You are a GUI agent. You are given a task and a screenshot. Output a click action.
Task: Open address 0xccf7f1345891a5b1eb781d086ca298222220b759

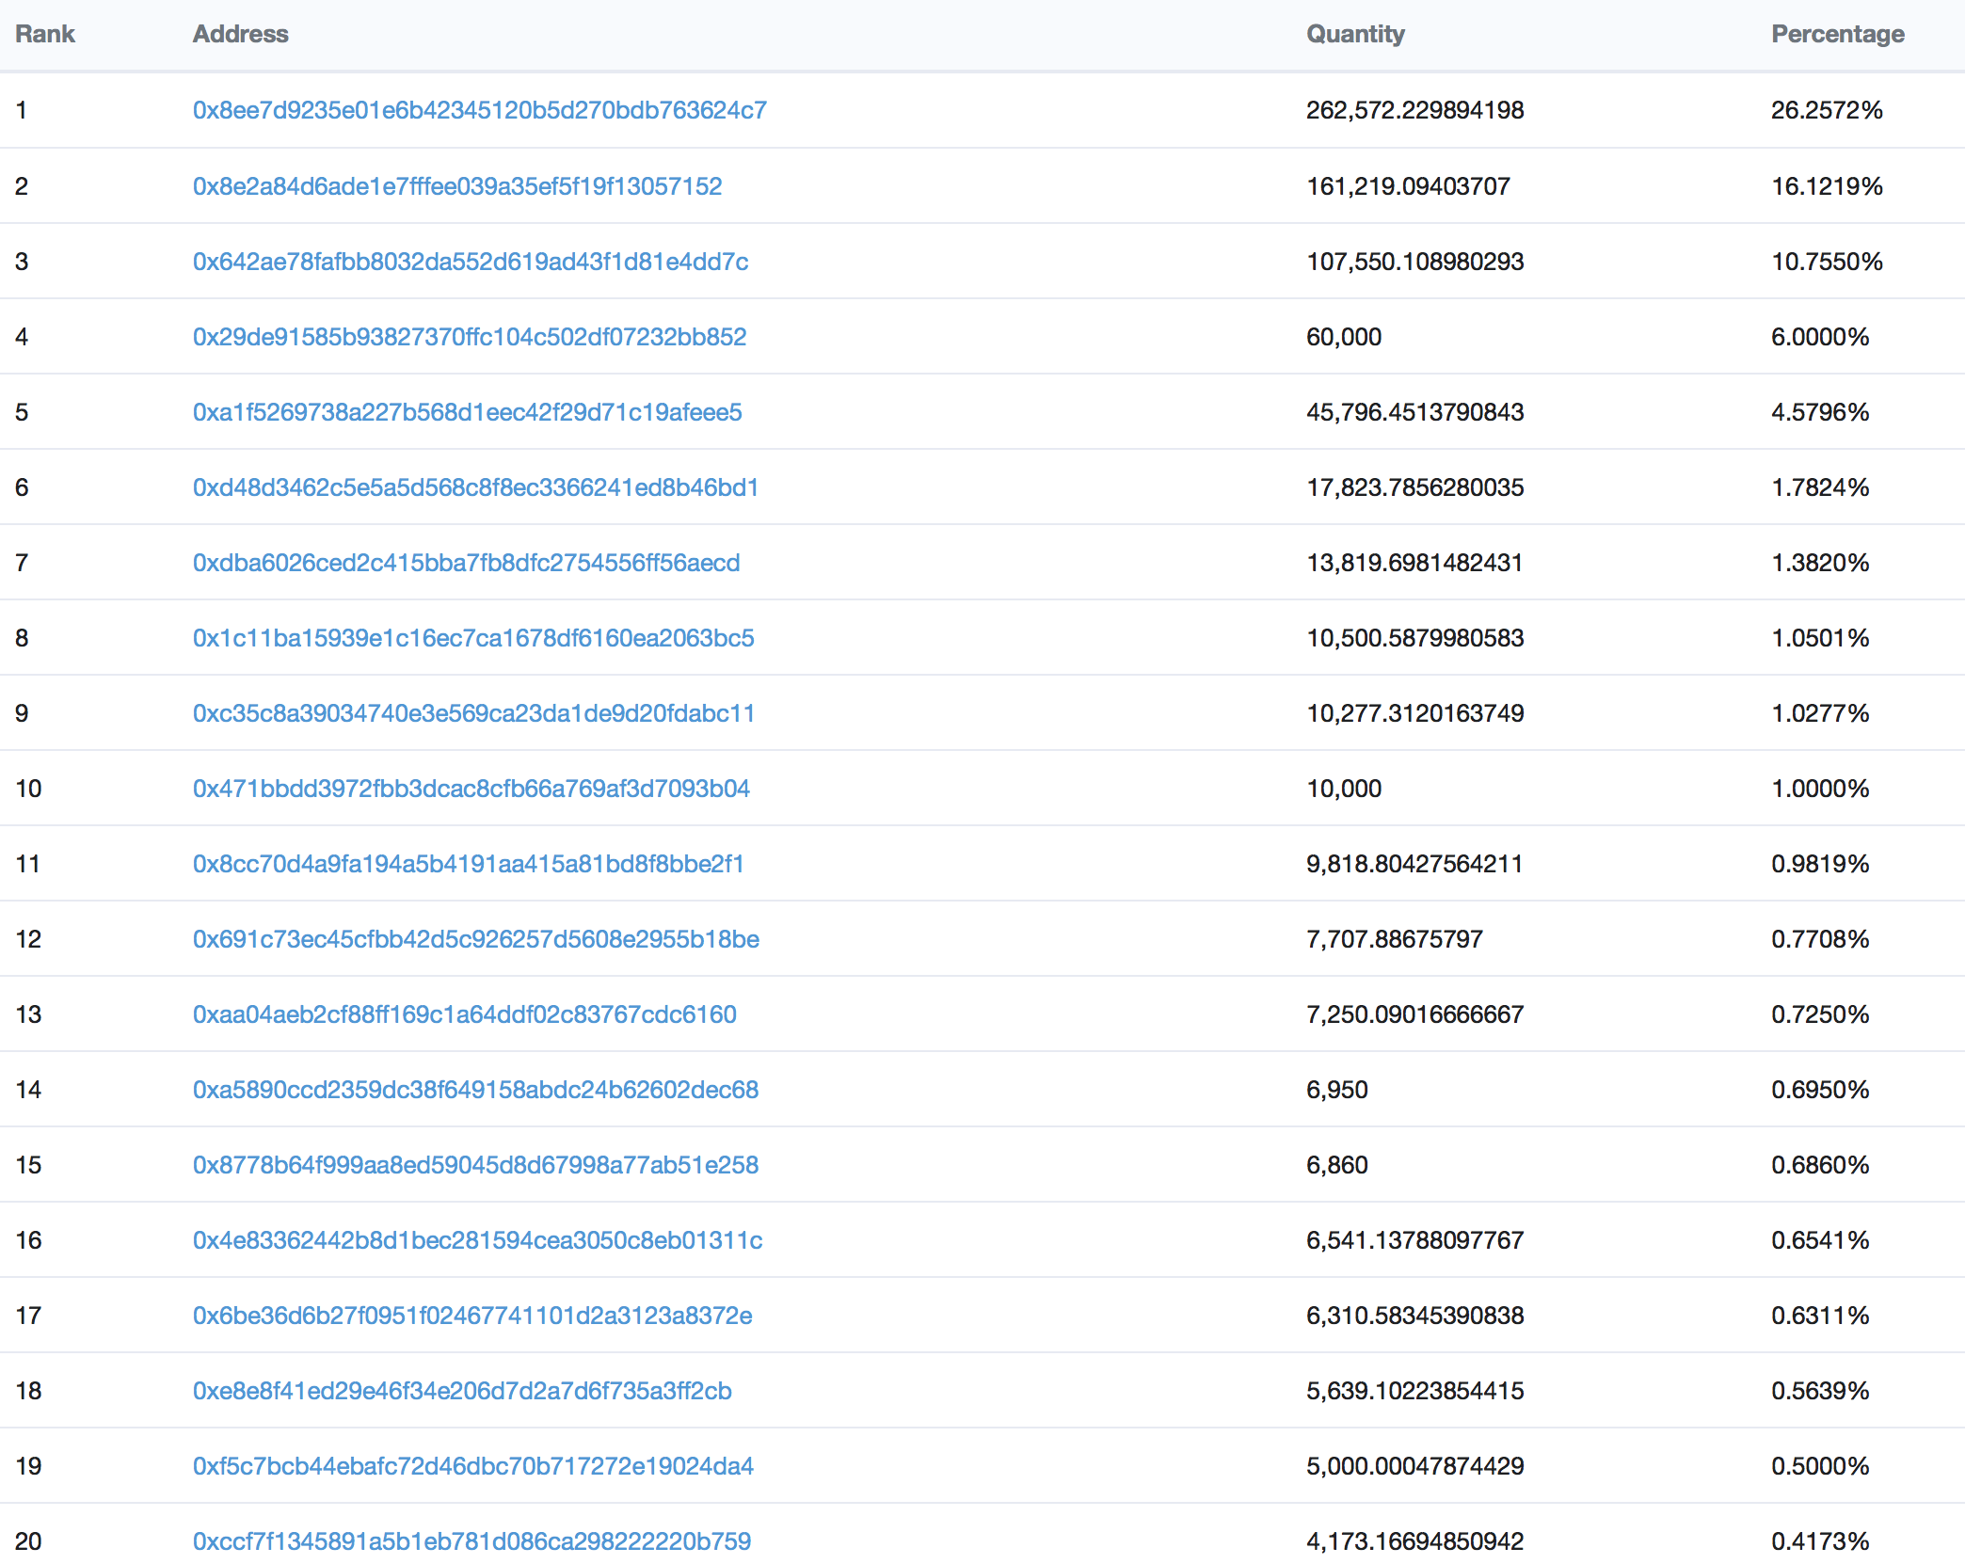click(471, 1541)
